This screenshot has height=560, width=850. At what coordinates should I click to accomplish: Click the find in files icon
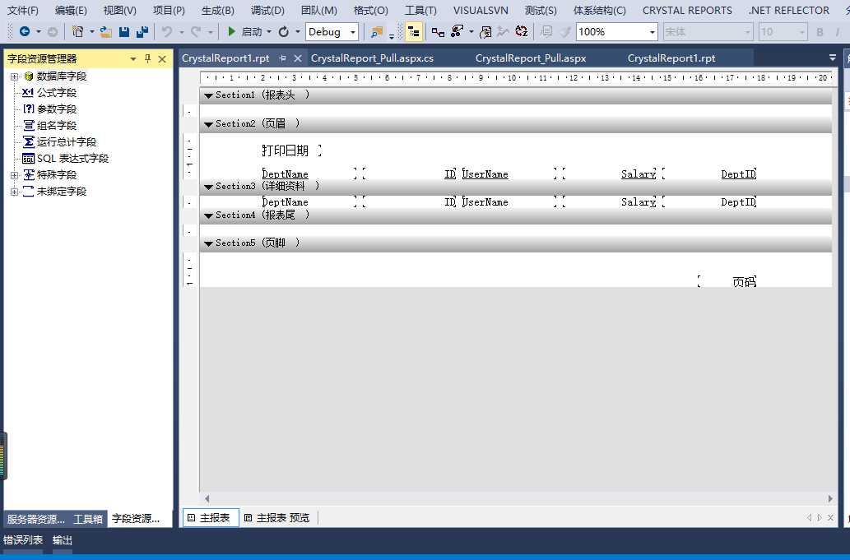pyautogui.click(x=377, y=32)
